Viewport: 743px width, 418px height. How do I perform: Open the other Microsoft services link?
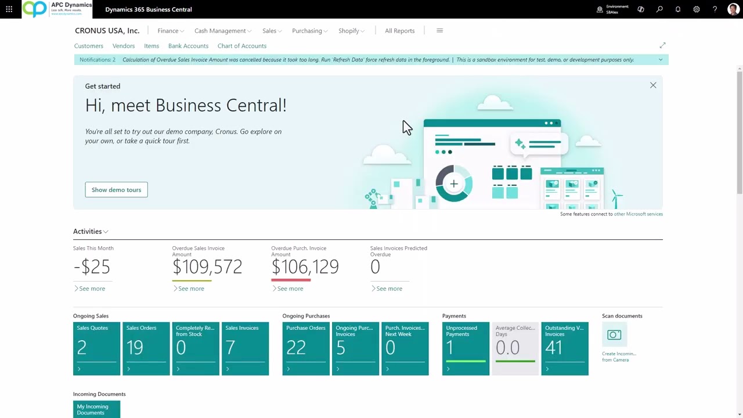point(638,214)
